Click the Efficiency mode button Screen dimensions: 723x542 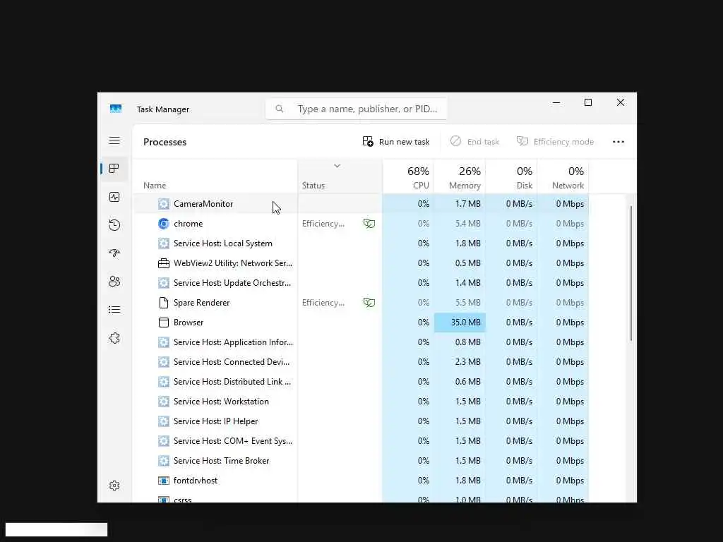555,141
